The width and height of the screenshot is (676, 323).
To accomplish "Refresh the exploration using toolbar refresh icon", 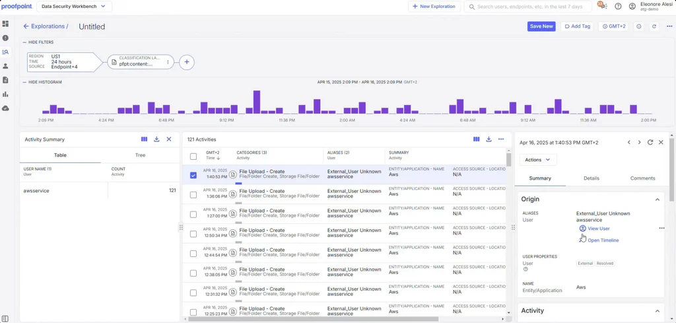I will pos(654,26).
